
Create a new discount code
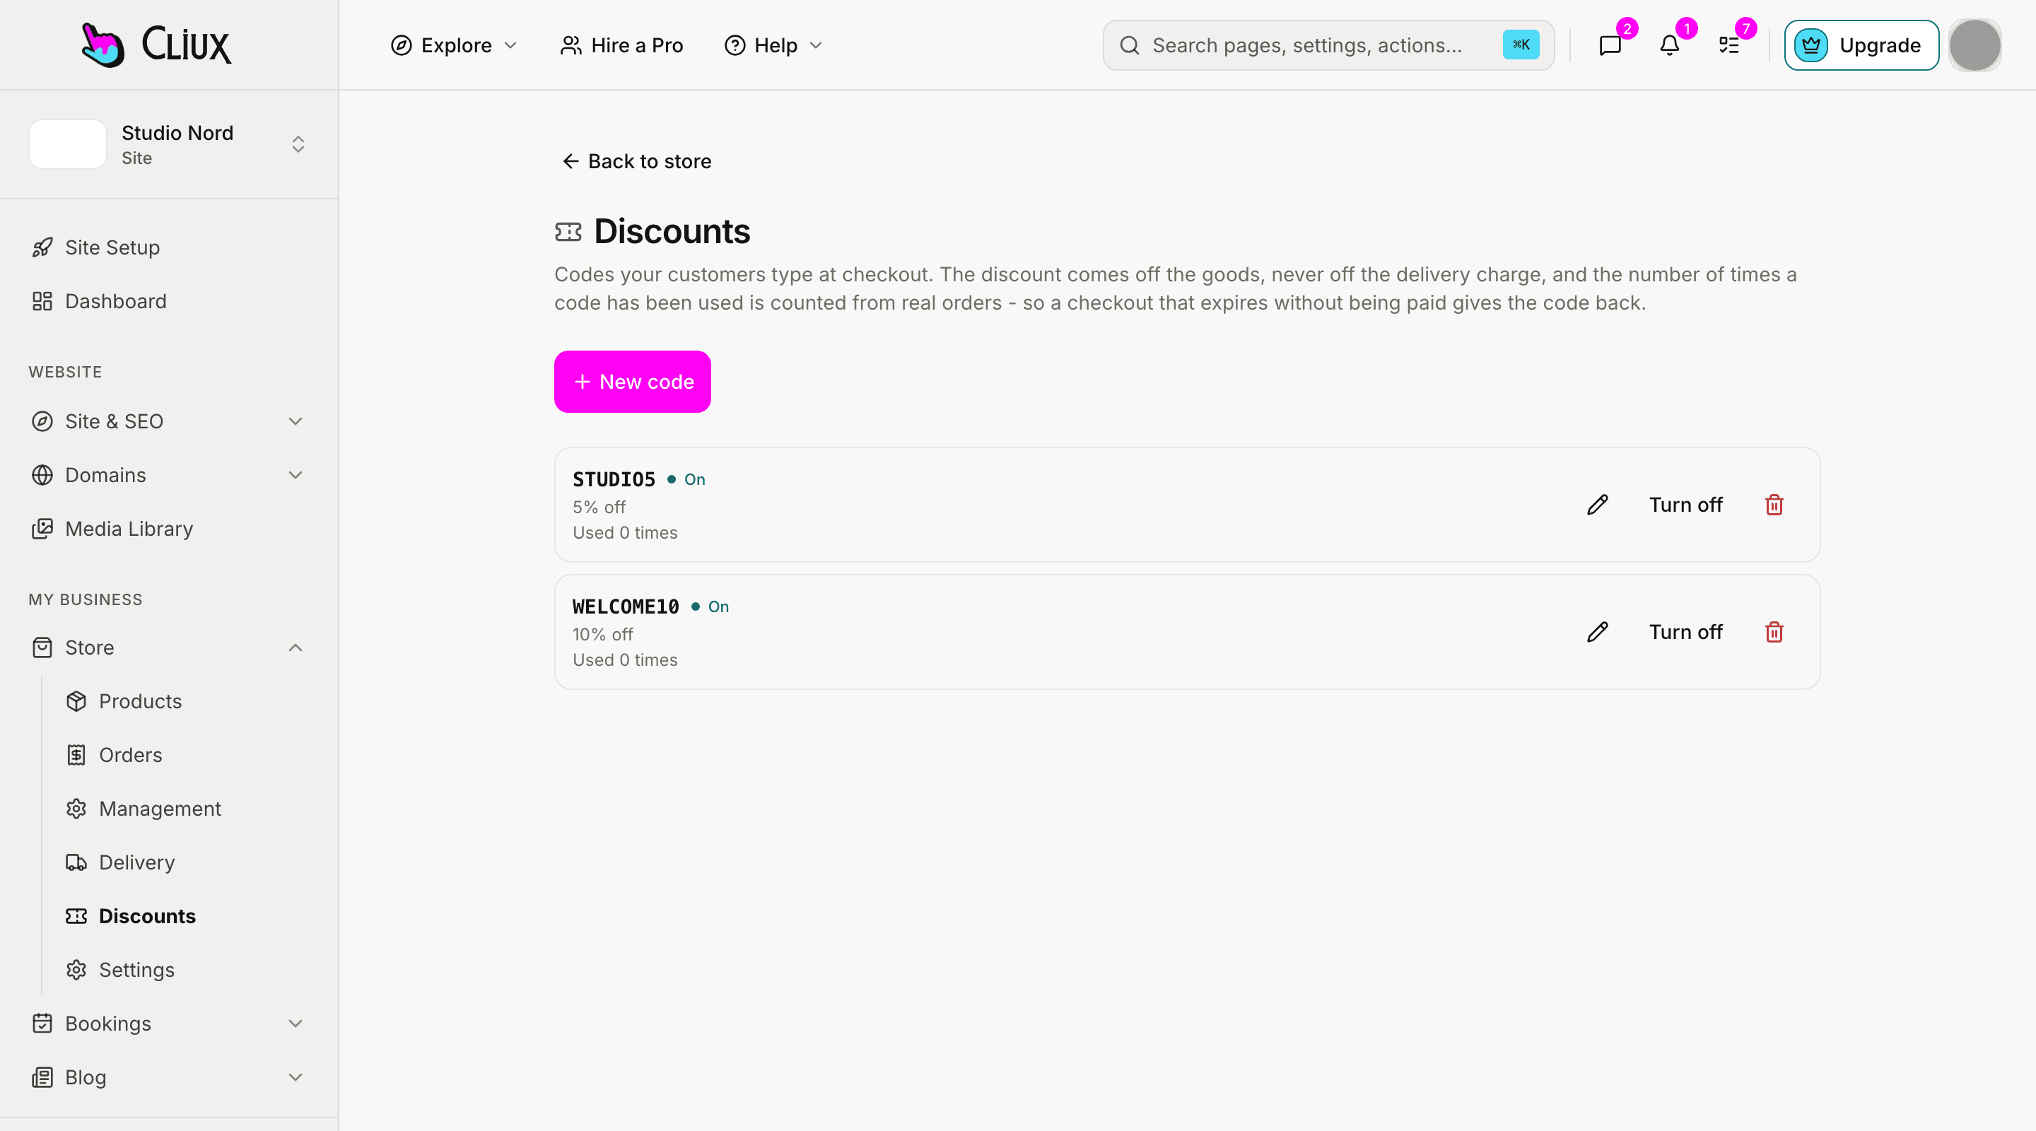[x=632, y=382]
